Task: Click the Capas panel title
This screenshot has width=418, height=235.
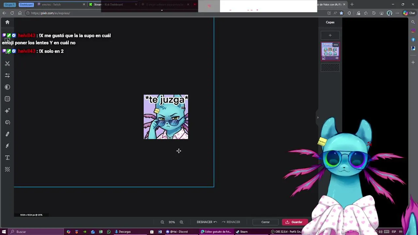Action: [330, 22]
